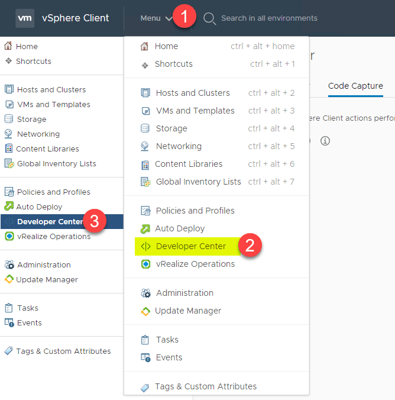Select Developer Center in left sidebar

(62, 221)
